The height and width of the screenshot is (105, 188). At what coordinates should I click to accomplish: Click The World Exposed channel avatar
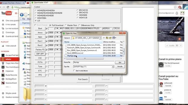(161, 65)
